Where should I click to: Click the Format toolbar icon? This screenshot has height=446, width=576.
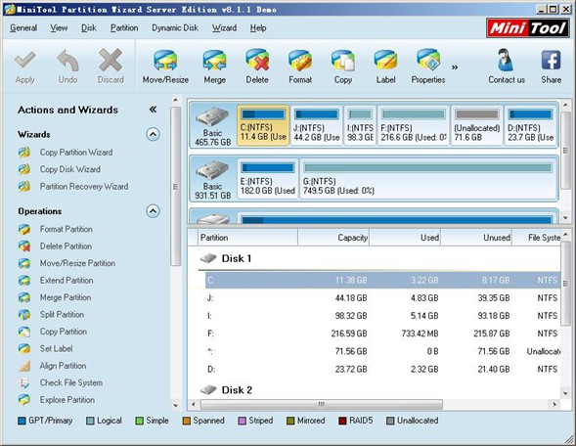coord(300,61)
